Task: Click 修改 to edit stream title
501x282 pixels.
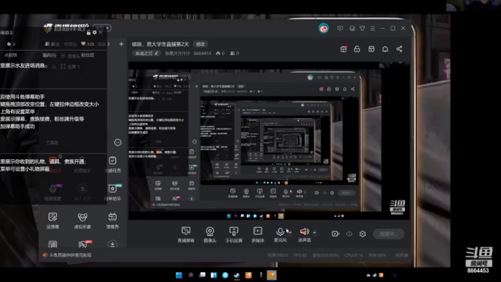Action: [x=200, y=44]
